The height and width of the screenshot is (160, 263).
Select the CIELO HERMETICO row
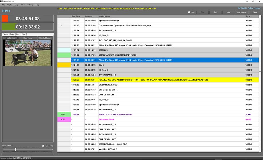tap(158, 85)
